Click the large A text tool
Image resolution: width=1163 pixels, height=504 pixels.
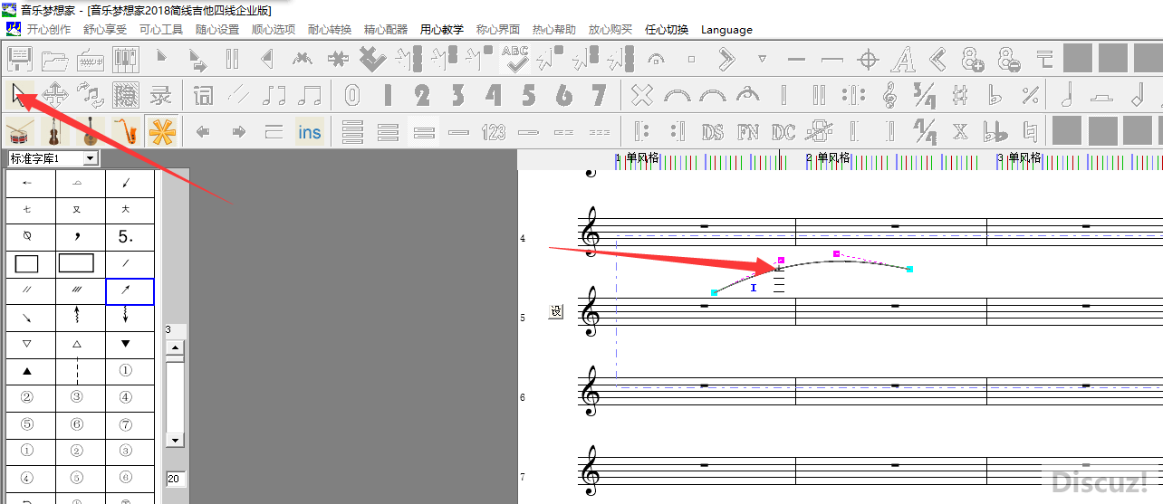903,60
